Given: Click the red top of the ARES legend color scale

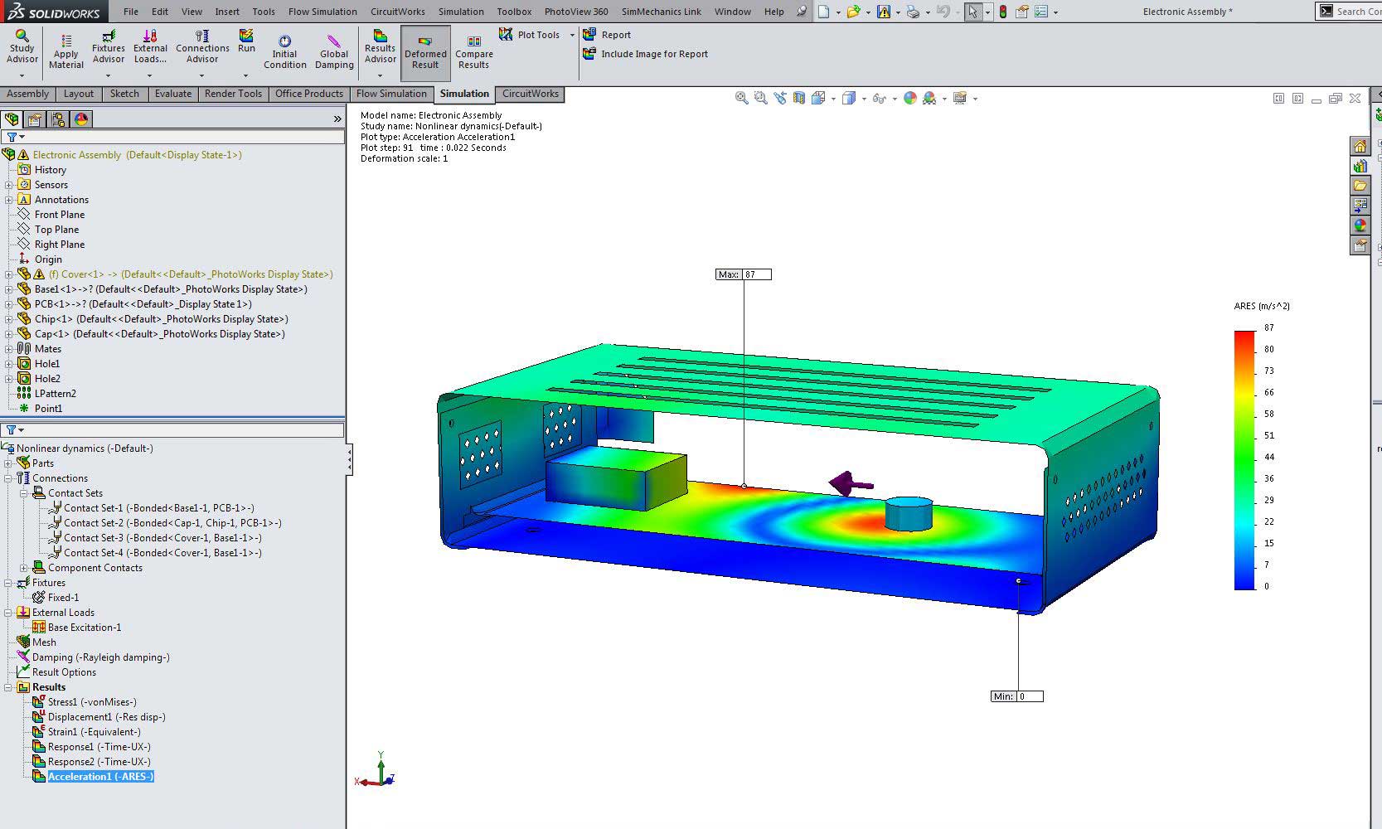Looking at the screenshot, I should pyautogui.click(x=1244, y=332).
